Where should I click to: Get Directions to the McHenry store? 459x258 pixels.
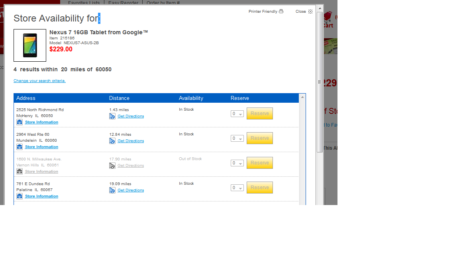131,116
